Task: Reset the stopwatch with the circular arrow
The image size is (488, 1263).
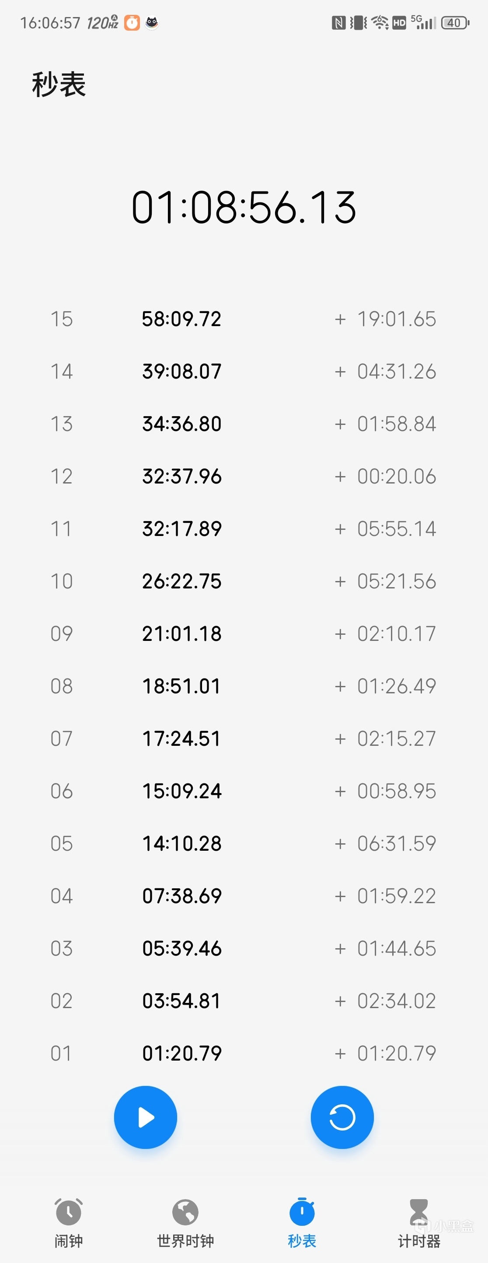Action: (342, 1117)
